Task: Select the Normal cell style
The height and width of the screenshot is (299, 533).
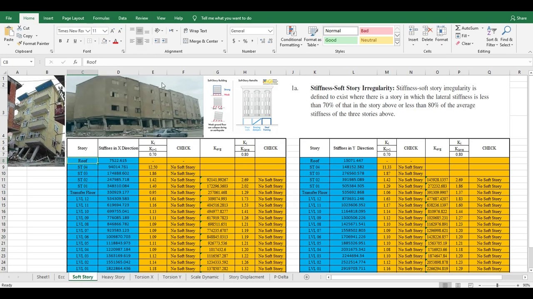Action: [341, 31]
